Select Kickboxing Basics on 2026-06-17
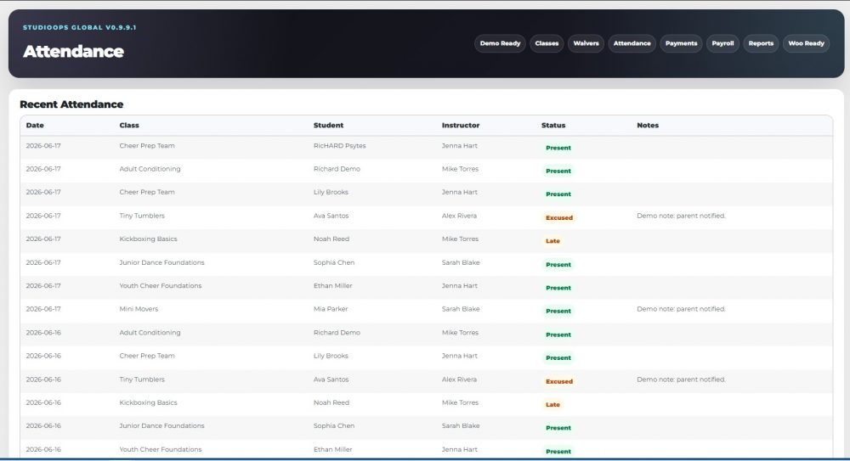 click(x=148, y=239)
